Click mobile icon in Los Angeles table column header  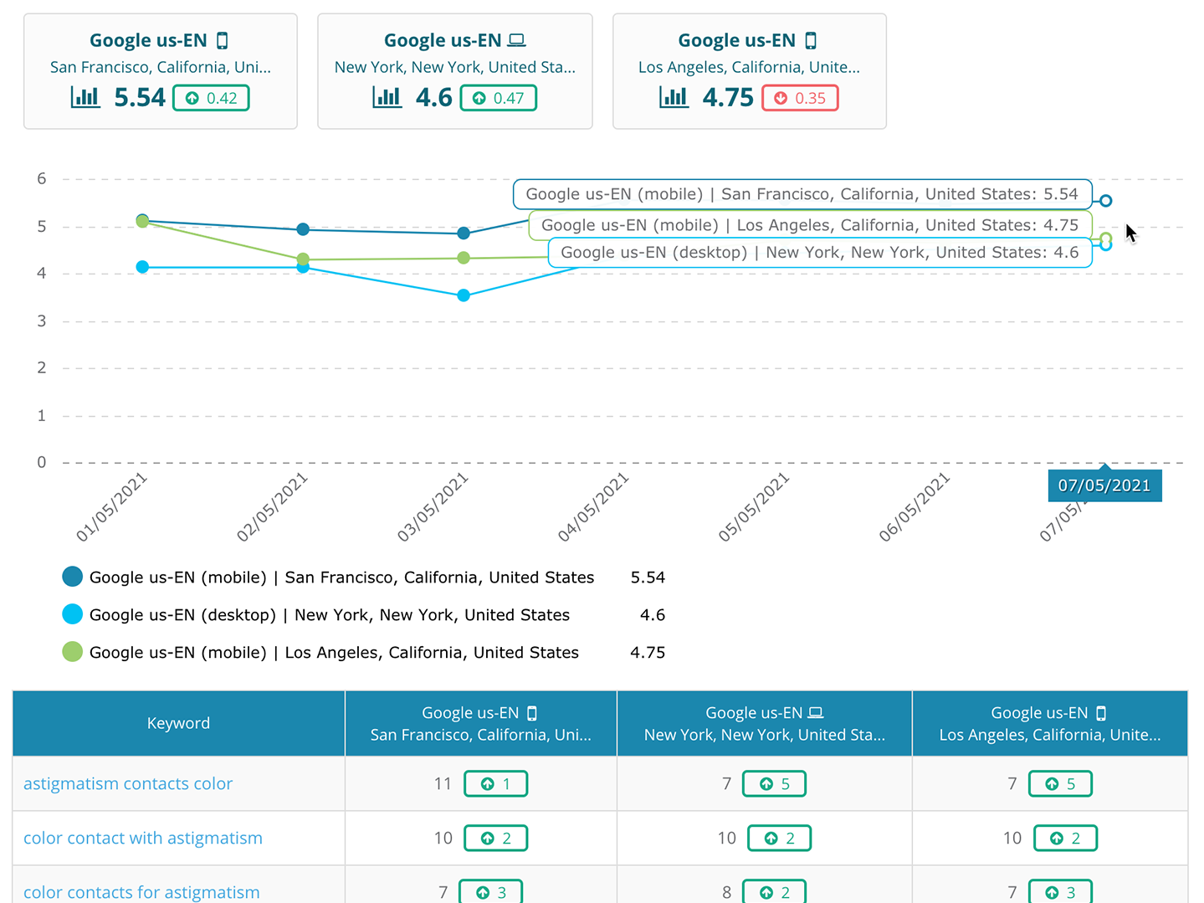1101,713
